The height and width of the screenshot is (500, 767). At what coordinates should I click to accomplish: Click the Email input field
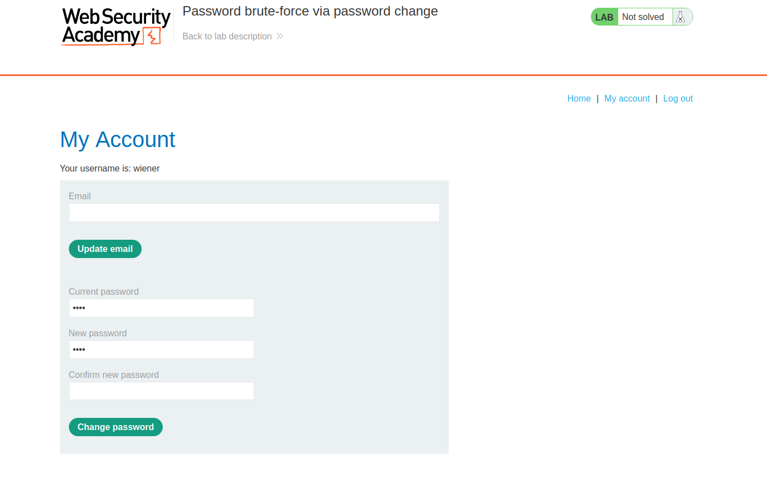click(x=254, y=213)
